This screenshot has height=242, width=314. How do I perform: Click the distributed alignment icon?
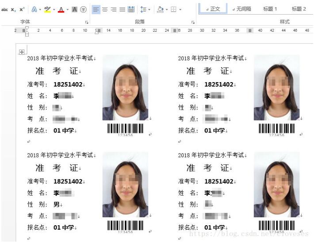(x=131, y=9)
